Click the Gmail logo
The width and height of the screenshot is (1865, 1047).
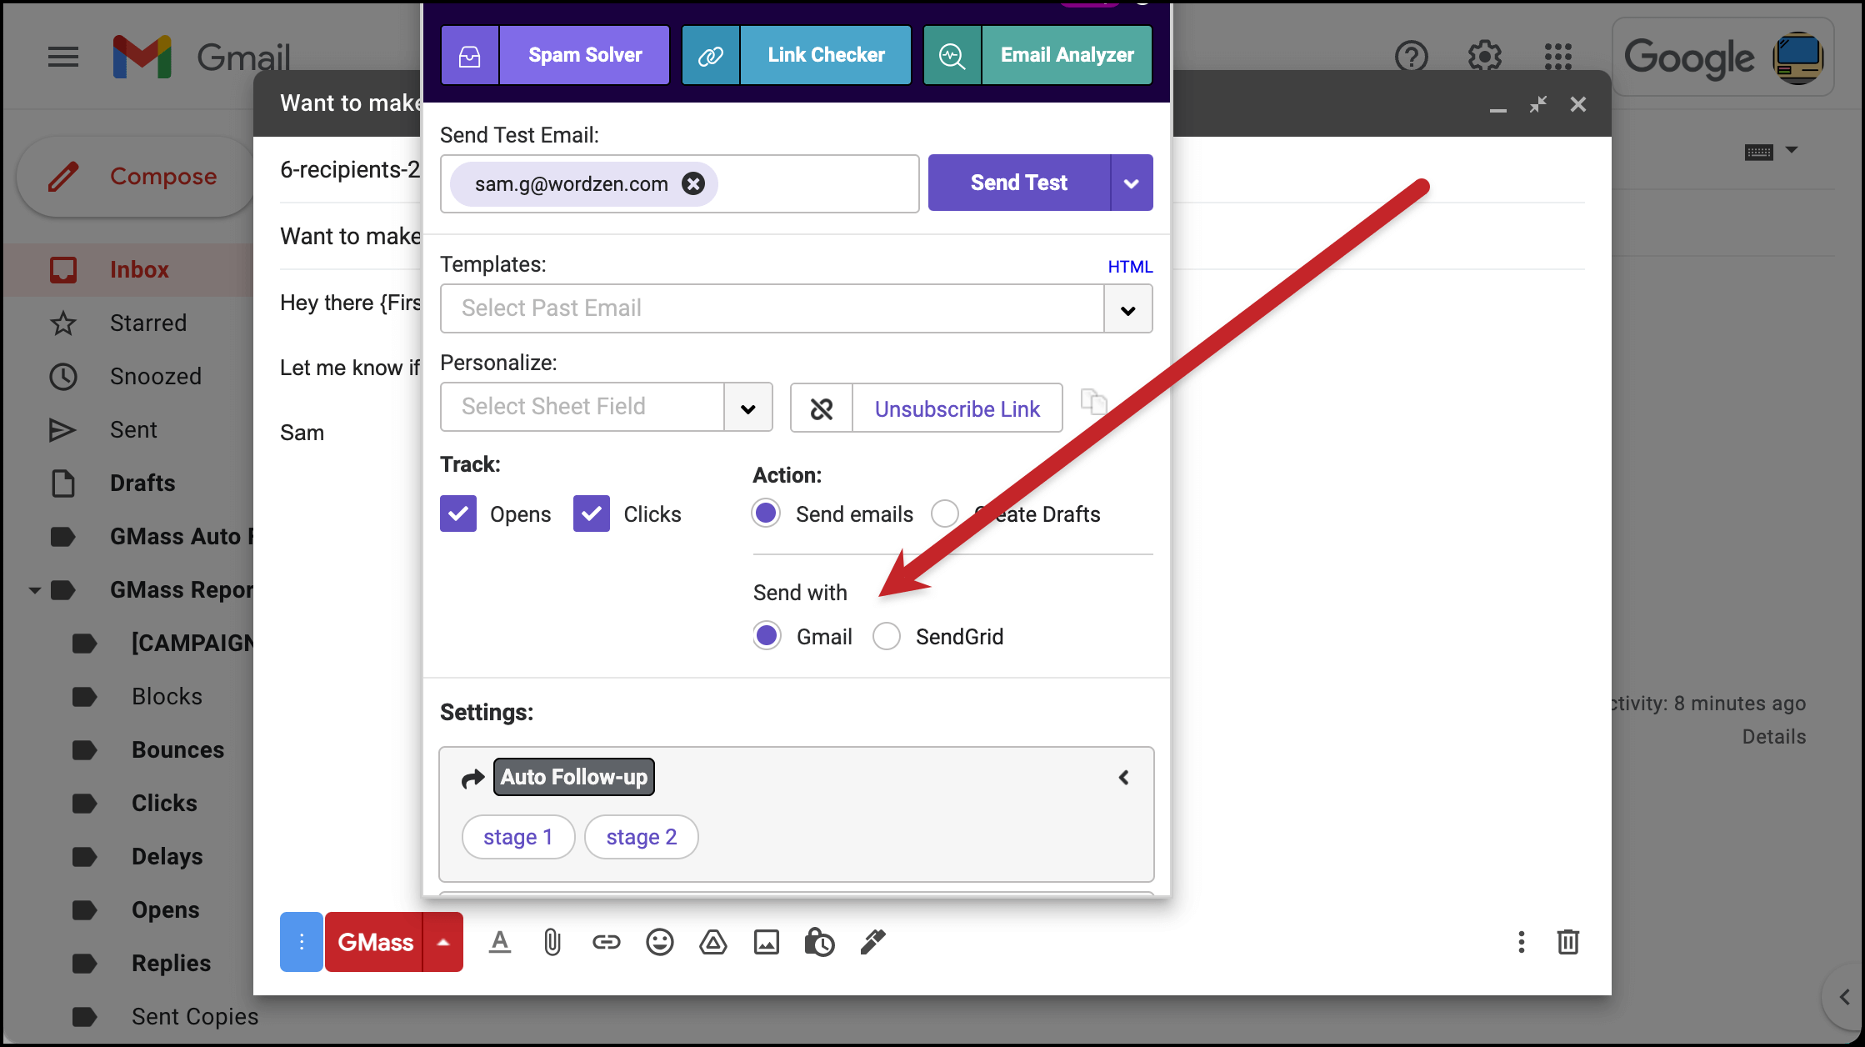[x=202, y=57]
